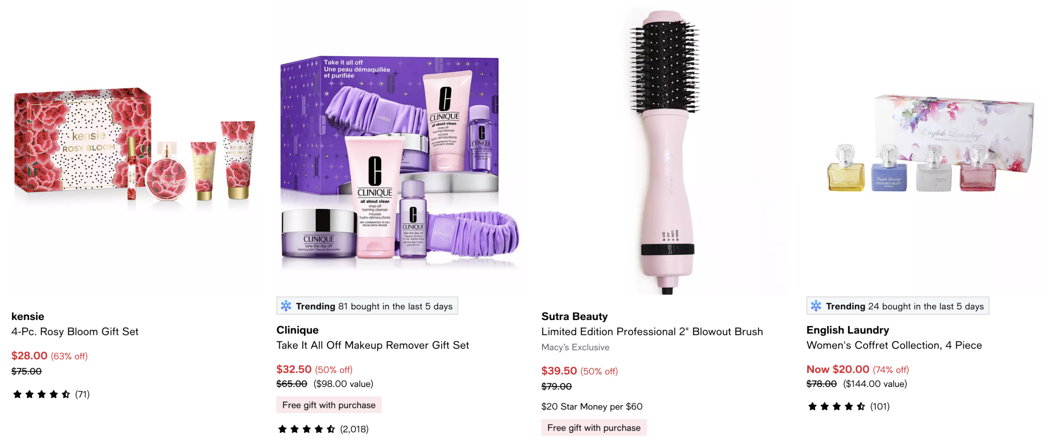Click the Trending 81 bought badge
The image size is (1042, 438).
point(367,306)
